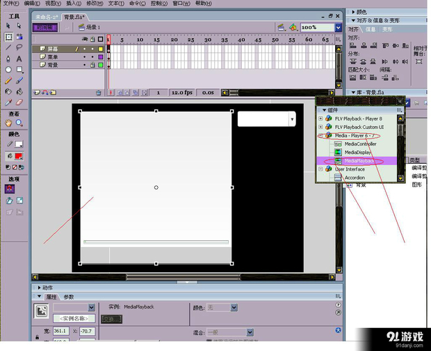Select the MediaController component
Screen dimensions: 431x351
click(x=360, y=144)
